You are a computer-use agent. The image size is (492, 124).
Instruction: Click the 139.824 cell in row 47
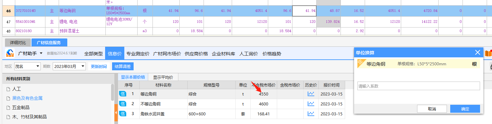click(329, 22)
